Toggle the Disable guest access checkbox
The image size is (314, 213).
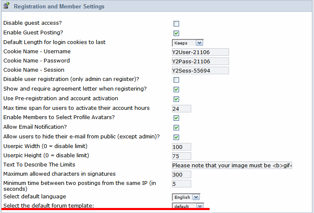click(x=176, y=23)
